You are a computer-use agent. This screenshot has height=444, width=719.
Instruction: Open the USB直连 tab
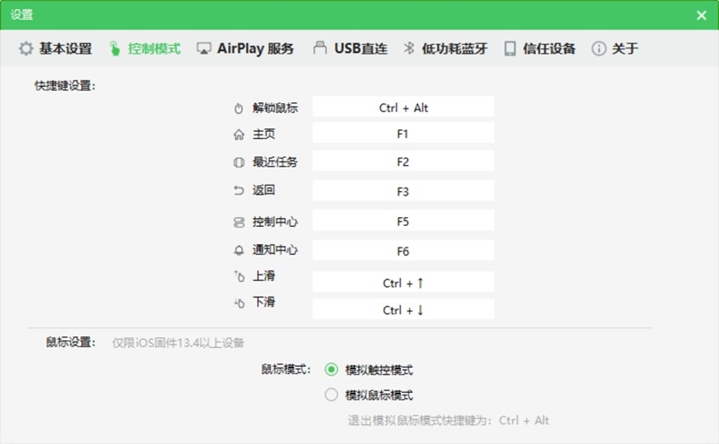[x=350, y=48]
